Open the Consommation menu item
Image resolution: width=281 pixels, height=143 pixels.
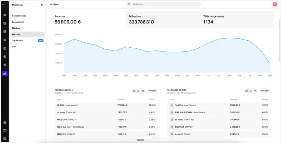(19, 16)
